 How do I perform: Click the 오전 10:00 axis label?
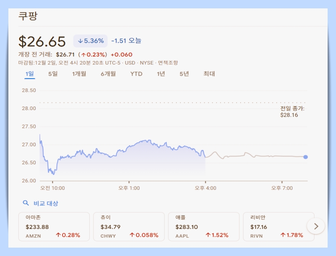tap(53, 188)
